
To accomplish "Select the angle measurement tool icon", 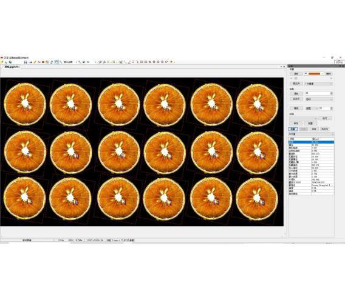I will click(x=129, y=62).
